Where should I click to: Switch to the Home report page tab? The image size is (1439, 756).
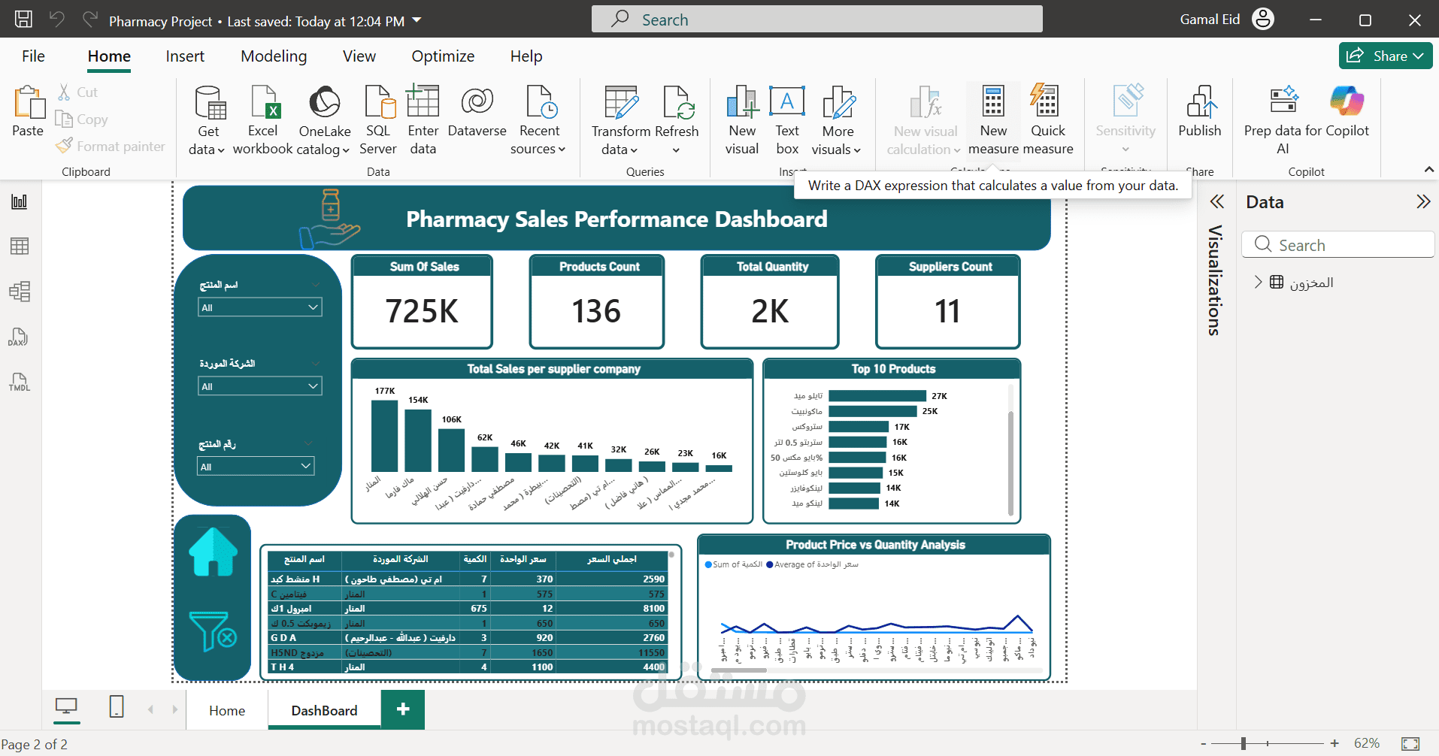[x=227, y=710]
